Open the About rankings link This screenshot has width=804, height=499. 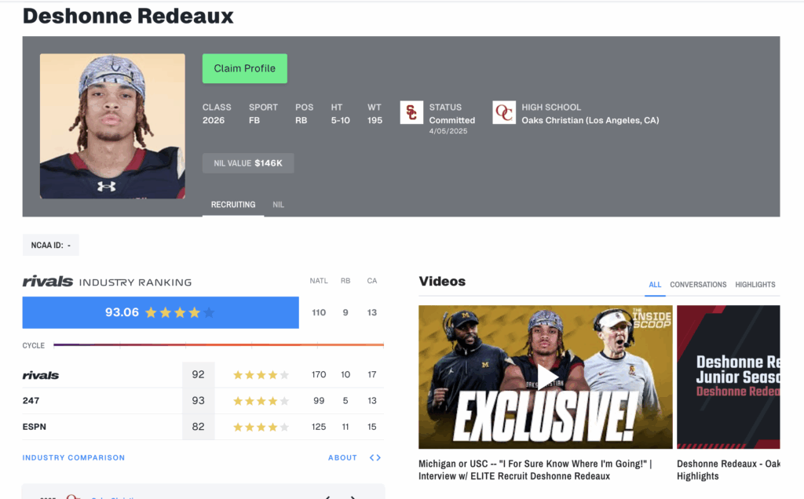[x=342, y=457]
